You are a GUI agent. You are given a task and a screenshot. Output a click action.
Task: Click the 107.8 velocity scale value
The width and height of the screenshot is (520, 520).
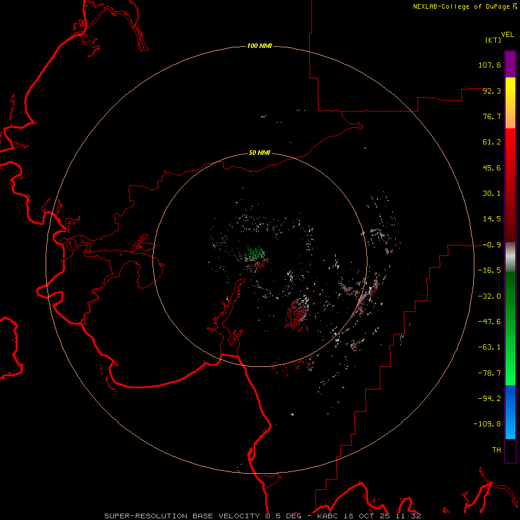pos(489,65)
